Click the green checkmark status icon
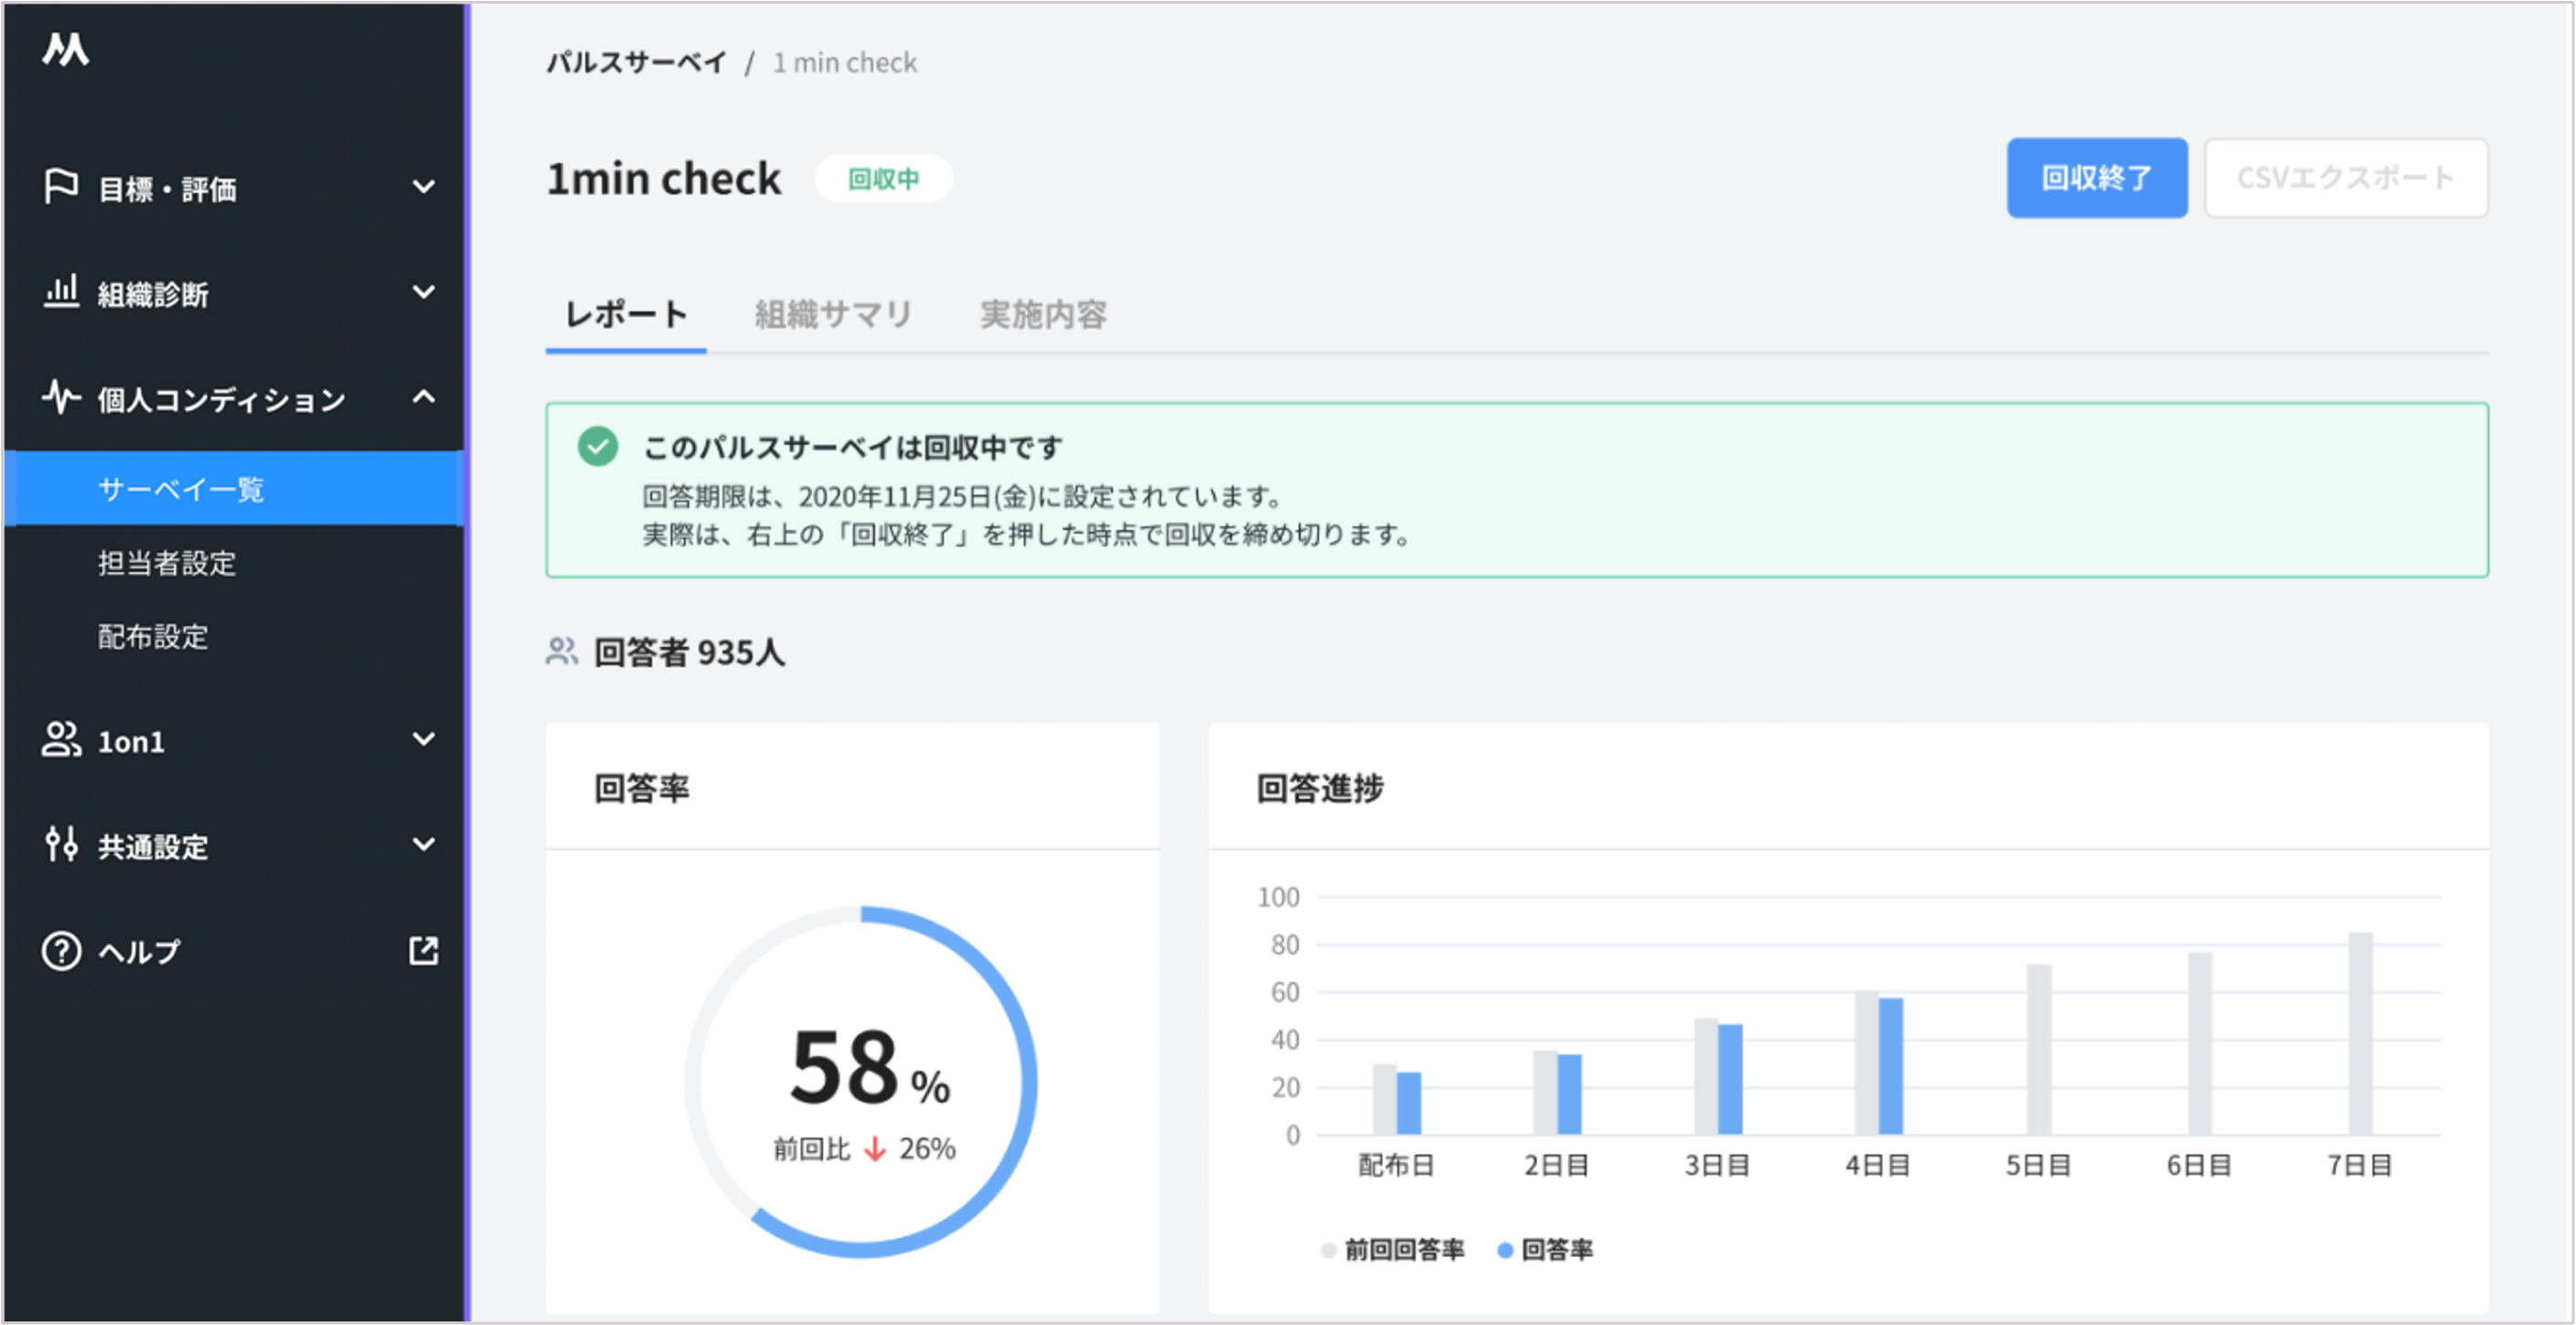This screenshot has height=1325, width=2576. (598, 447)
